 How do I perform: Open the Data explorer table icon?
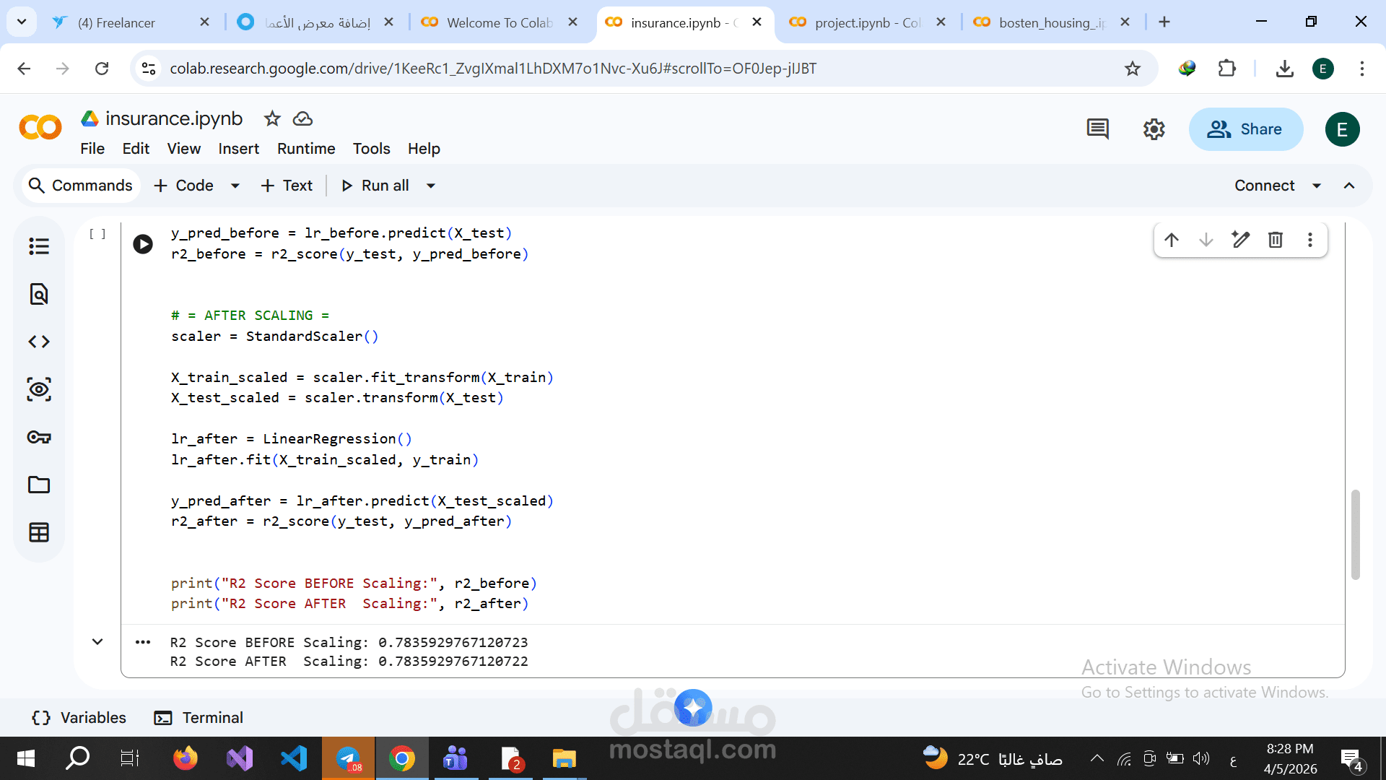39,532
